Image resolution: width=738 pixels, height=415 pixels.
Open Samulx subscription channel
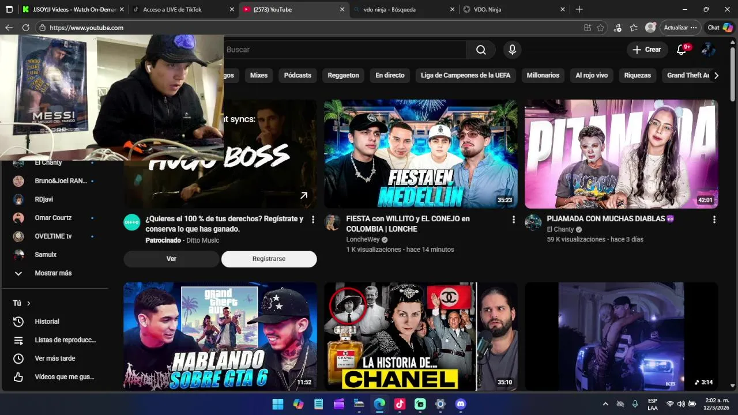55,255
